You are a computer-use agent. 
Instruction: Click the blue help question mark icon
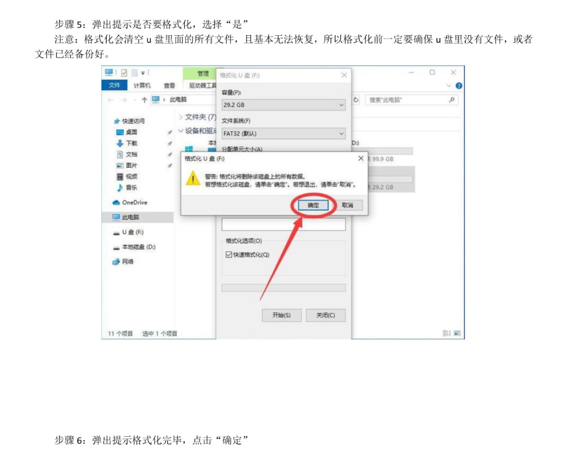pos(459,86)
